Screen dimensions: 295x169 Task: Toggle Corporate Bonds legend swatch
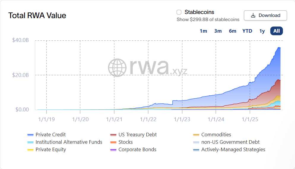point(113,150)
